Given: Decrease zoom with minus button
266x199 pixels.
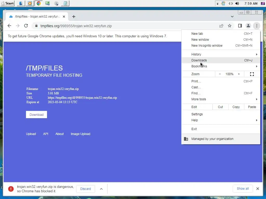Looking at the screenshot, I should (x=220, y=74).
